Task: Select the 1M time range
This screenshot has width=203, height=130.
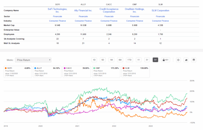Action: tap(111, 60)
